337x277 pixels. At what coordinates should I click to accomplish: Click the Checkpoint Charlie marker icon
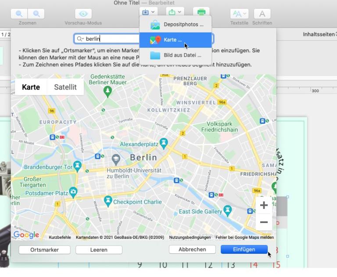(108, 201)
